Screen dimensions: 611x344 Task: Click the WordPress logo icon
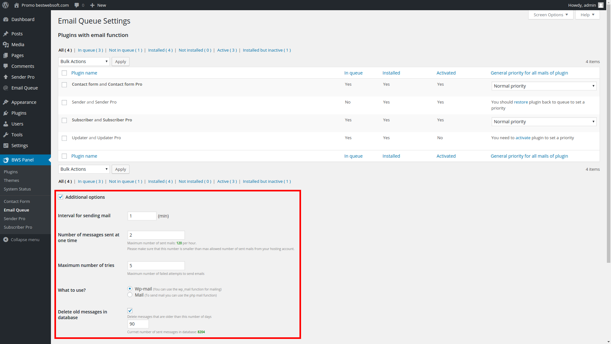tap(5, 5)
